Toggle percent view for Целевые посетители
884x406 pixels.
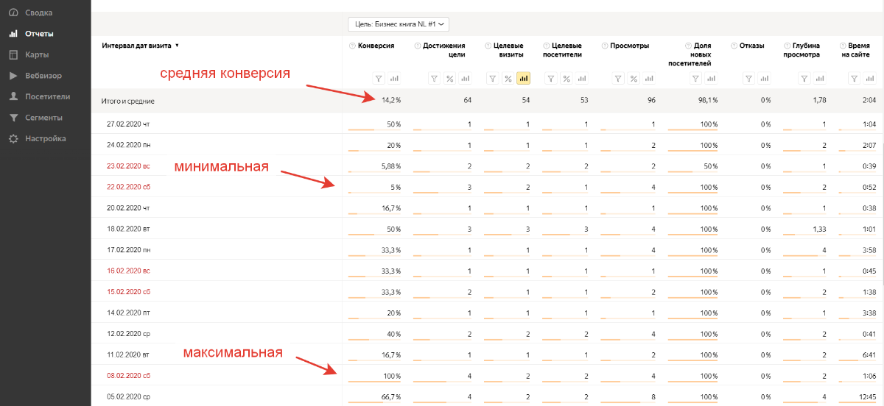coord(566,79)
